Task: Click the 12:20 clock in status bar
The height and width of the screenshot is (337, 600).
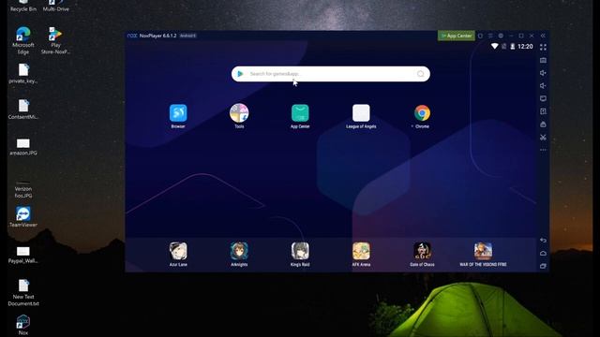Action: point(525,47)
